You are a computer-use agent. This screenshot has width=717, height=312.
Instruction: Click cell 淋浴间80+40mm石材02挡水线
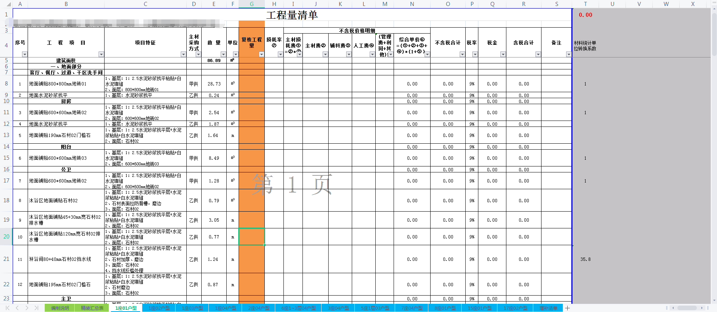[66, 259]
